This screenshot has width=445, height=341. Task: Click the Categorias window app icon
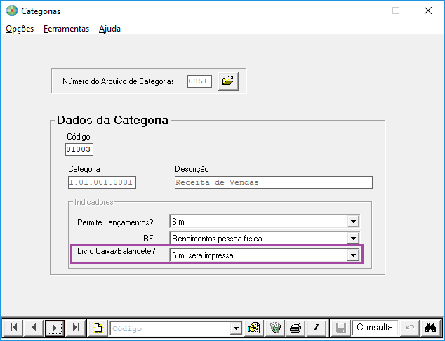point(12,11)
